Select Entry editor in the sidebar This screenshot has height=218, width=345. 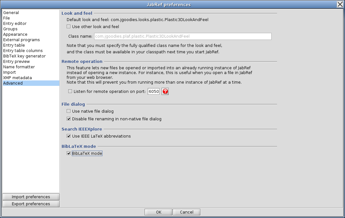tap(15, 24)
